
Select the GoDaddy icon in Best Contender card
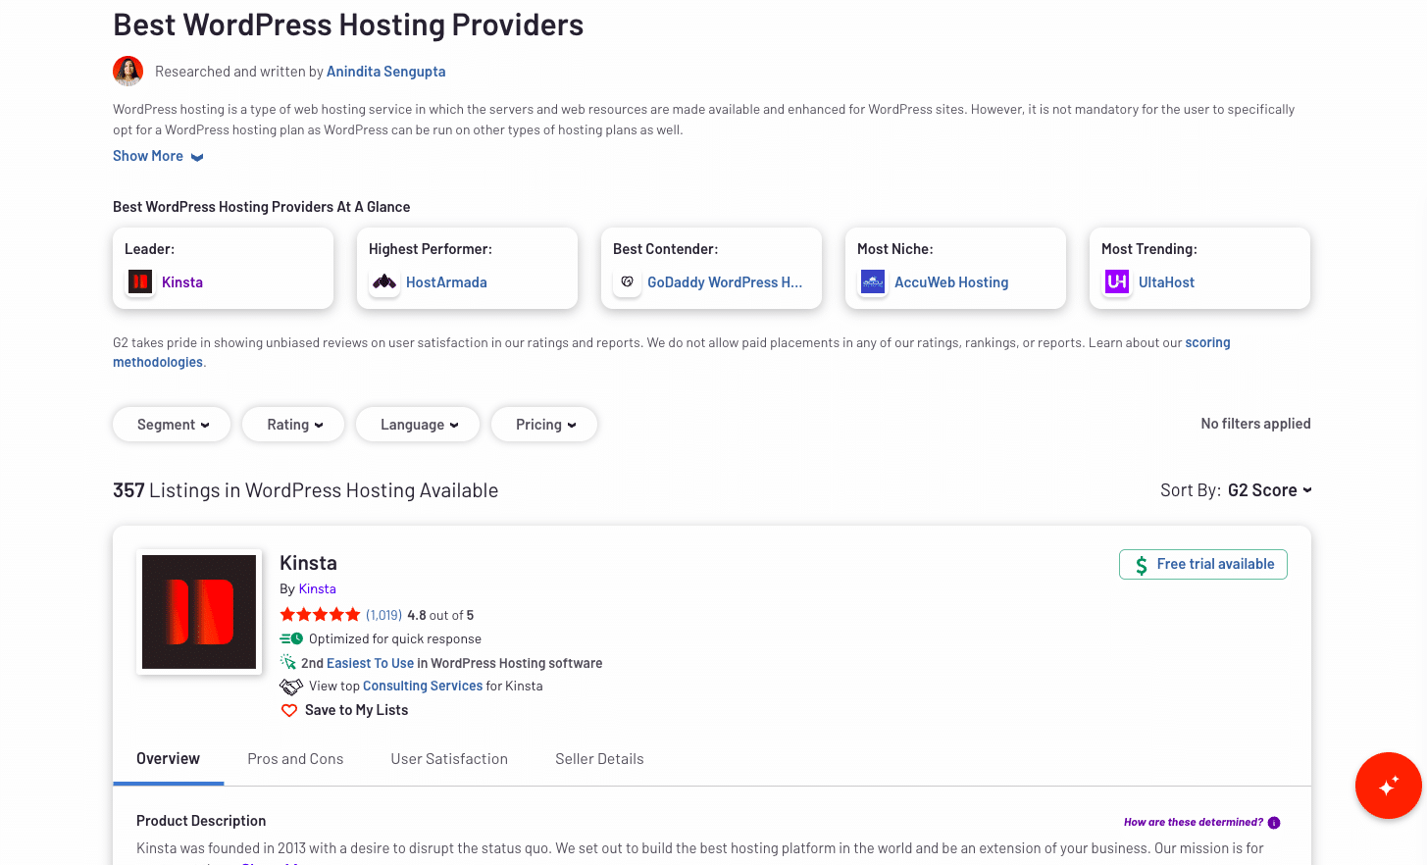(x=627, y=281)
